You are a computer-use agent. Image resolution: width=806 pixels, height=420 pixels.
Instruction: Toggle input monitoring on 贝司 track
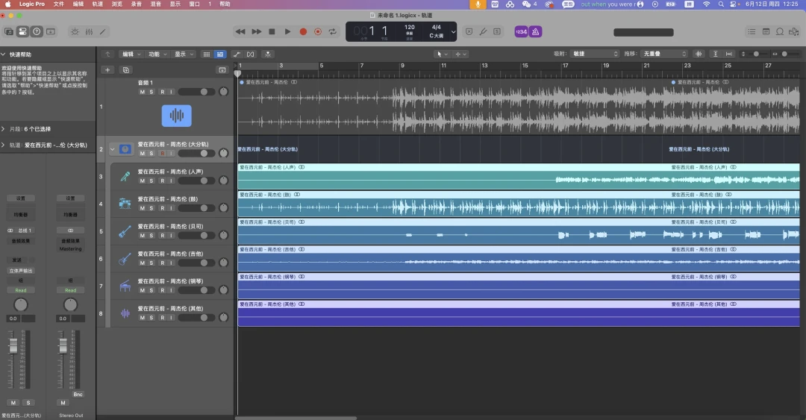pos(171,236)
